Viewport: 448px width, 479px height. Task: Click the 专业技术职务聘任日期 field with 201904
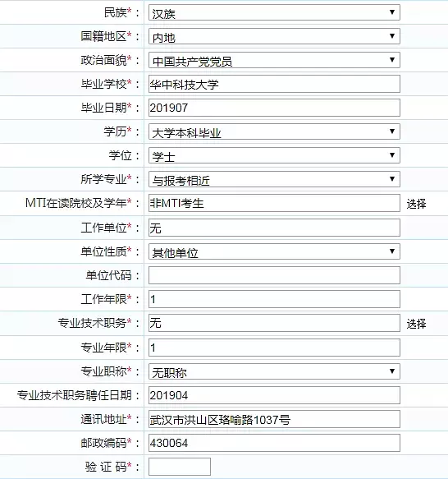click(x=274, y=395)
